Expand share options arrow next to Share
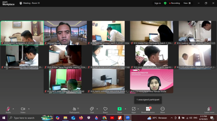The height and width of the screenshot is (121, 217). pyautogui.click(x=125, y=109)
